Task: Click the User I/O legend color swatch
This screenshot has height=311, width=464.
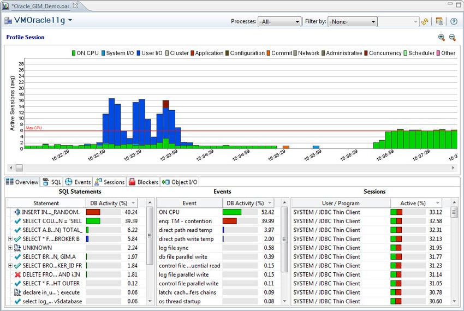Action: (x=138, y=53)
